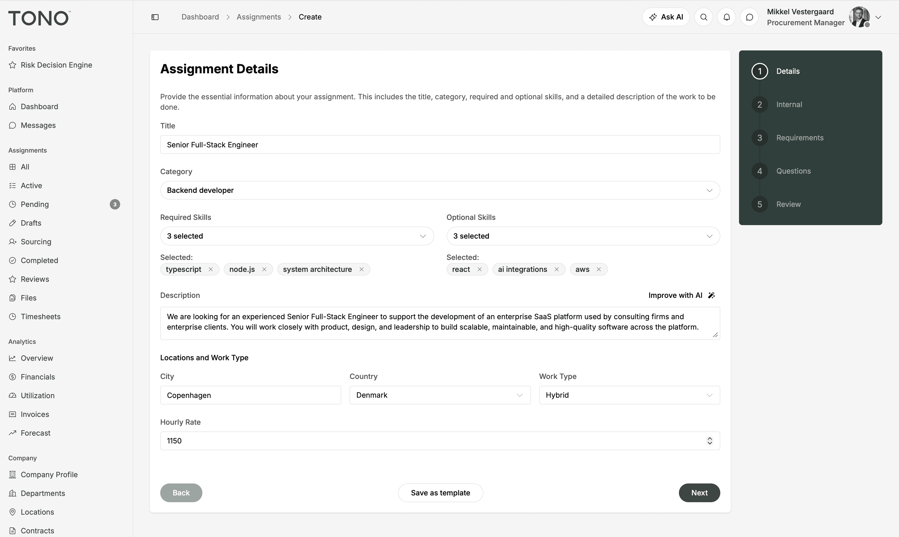Click the City input field

coord(251,395)
